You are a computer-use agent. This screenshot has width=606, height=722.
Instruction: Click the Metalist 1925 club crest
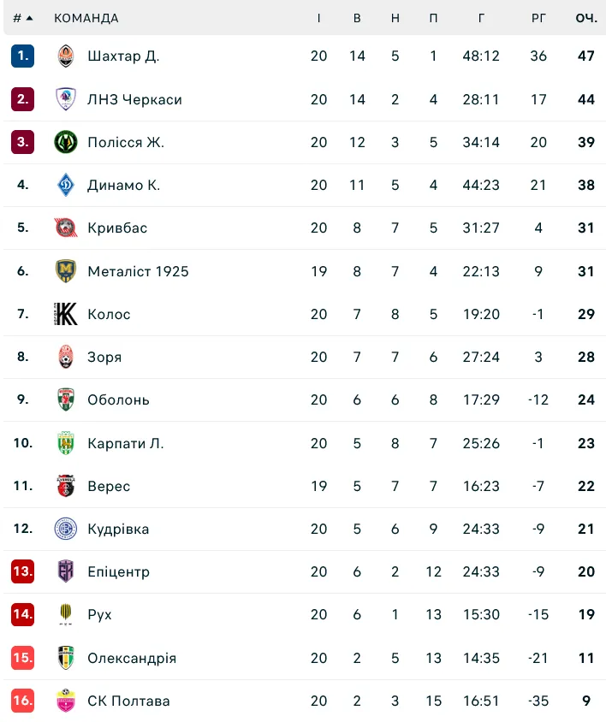tap(66, 271)
